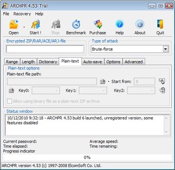
Task: Click the Status window scroll down arrow
Action: [x=166, y=132]
